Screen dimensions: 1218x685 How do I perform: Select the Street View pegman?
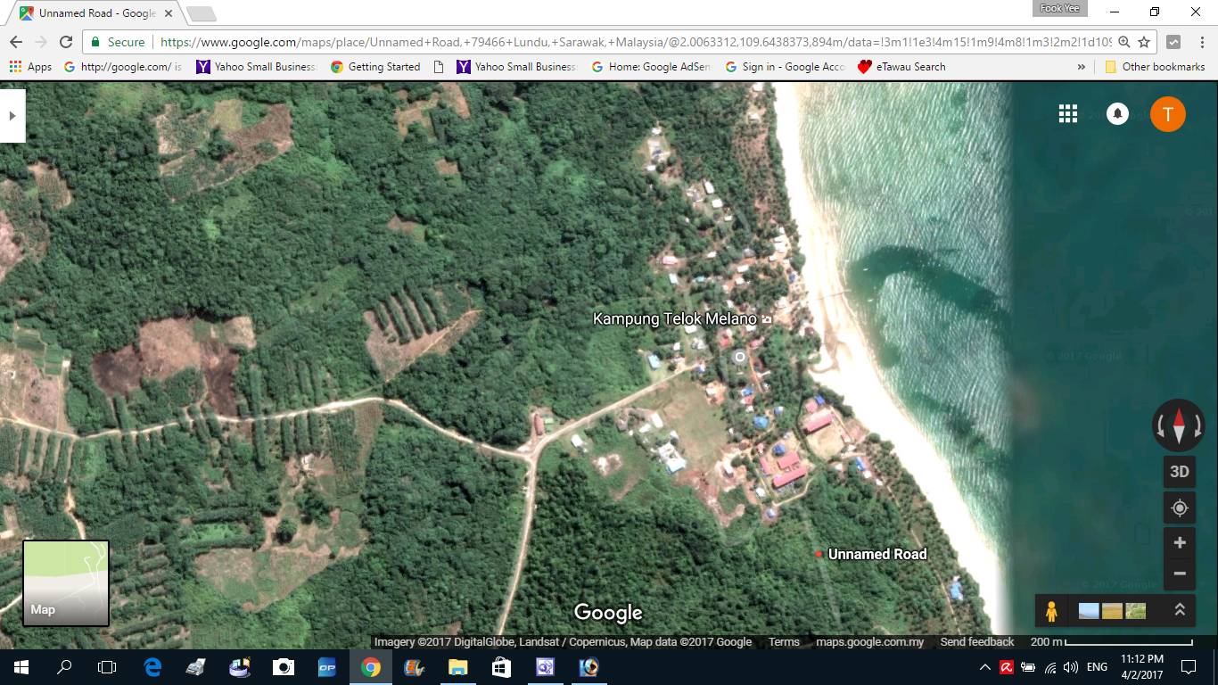pos(1051,611)
